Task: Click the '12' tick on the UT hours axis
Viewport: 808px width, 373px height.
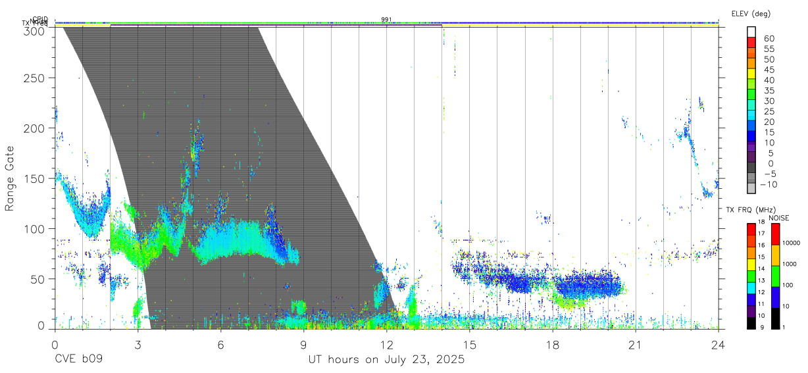Action: tap(386, 344)
